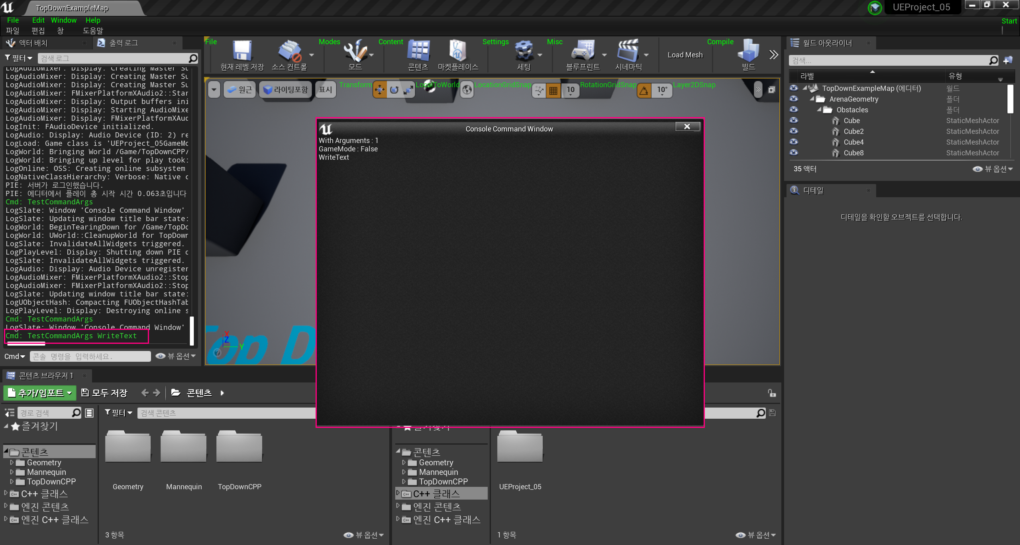Click the Blueprints gamepad icon
Screen dimensions: 1020x545
(583, 52)
